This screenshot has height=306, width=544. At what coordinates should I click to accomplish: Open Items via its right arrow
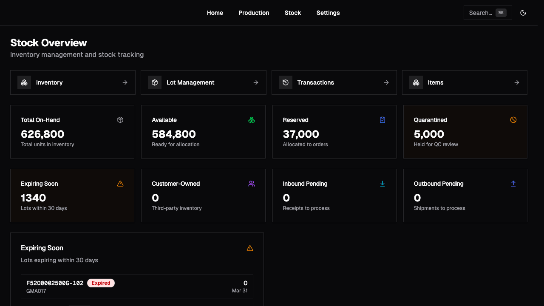click(517, 82)
